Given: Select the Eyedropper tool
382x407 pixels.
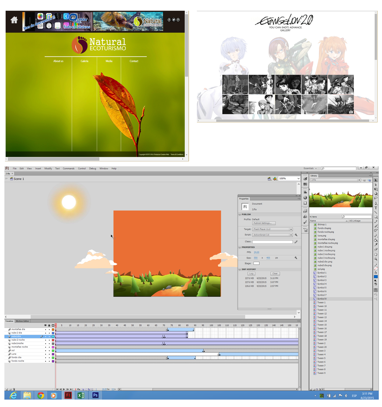Looking at the screenshot, I should coord(376,245).
